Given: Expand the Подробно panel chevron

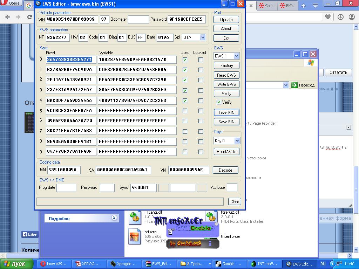Looking at the screenshot, I should coord(114,218).
